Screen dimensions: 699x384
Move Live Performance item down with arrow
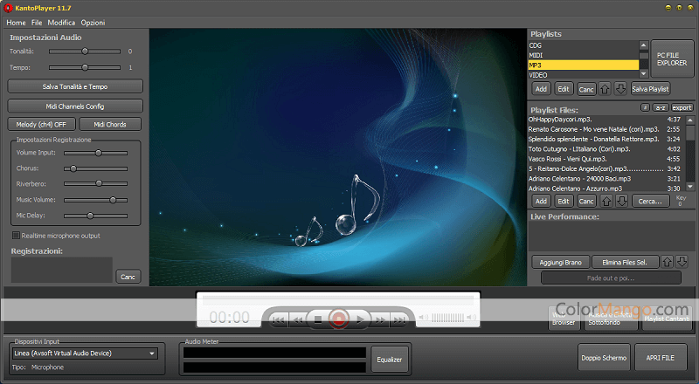coord(682,262)
